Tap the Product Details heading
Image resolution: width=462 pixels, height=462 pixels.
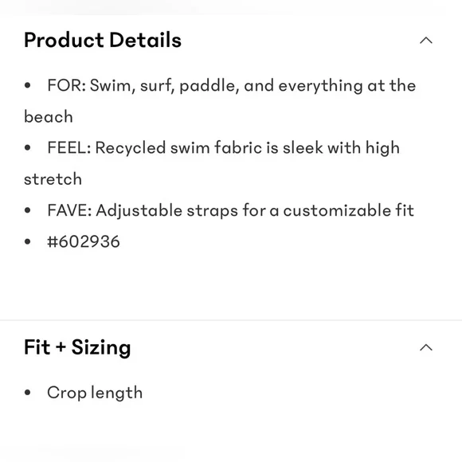click(103, 40)
